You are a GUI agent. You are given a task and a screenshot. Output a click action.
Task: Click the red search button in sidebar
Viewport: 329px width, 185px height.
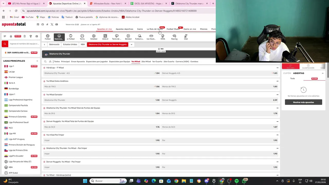coord(5,44)
